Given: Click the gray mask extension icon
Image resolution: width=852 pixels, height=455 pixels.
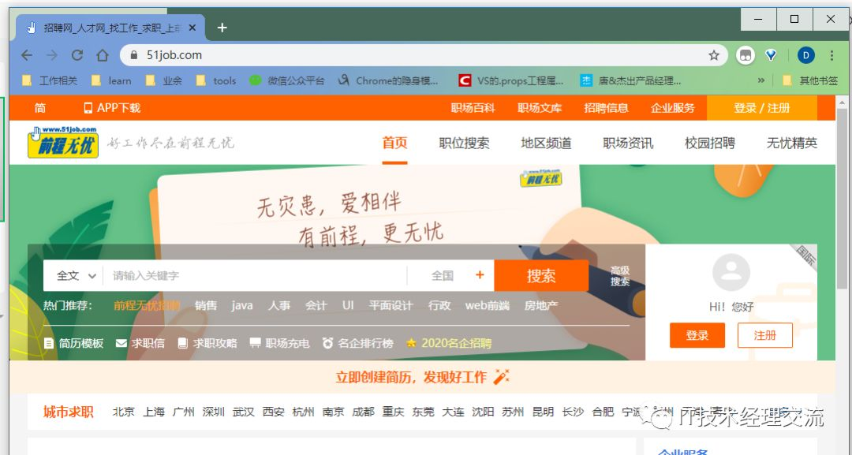Looking at the screenshot, I should click(x=745, y=55).
